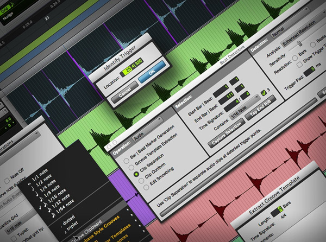This screenshot has width=326, height=242.
Task: Click the Nudge label below Grid
Action: point(8,17)
